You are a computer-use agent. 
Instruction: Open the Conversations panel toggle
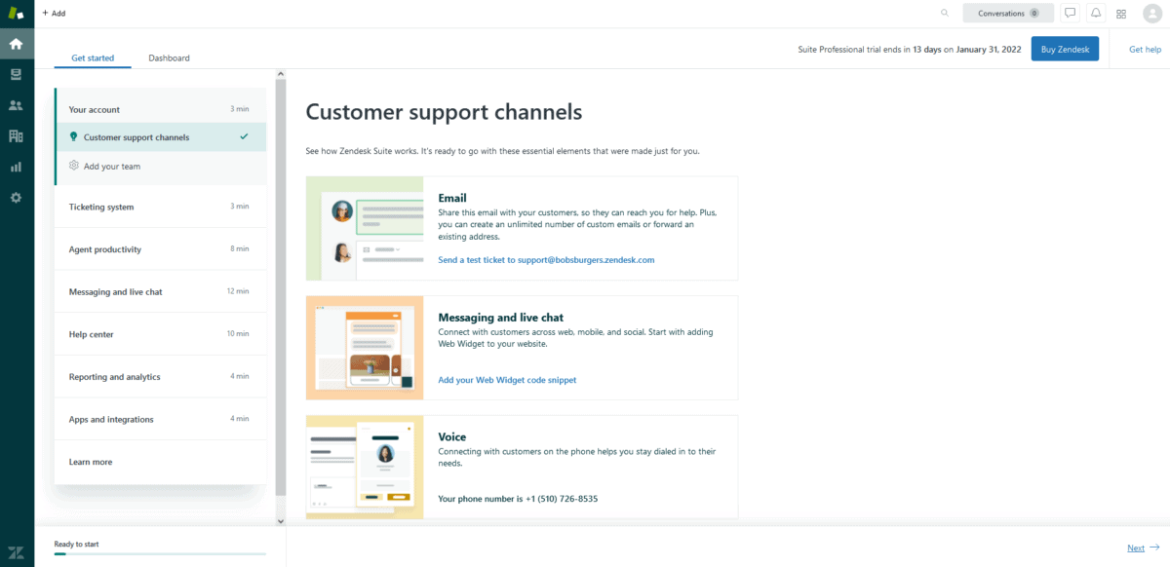coord(1008,13)
